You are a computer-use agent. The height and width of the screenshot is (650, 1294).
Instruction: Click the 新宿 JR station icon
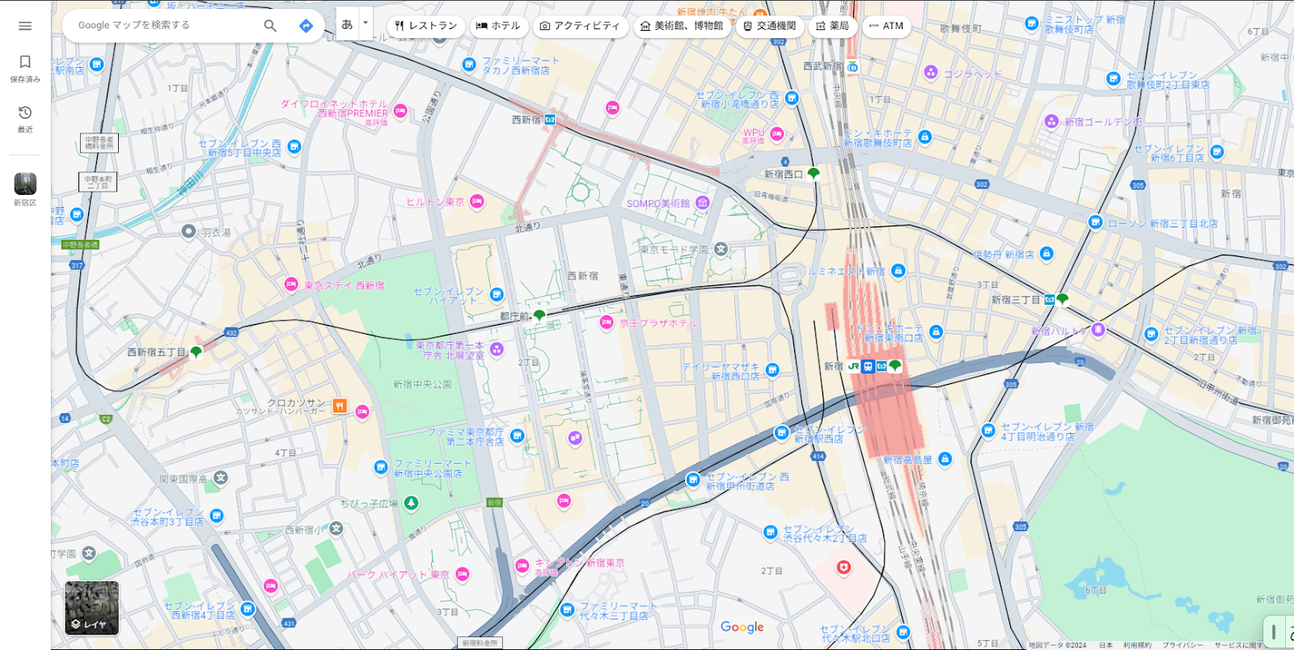(x=853, y=366)
